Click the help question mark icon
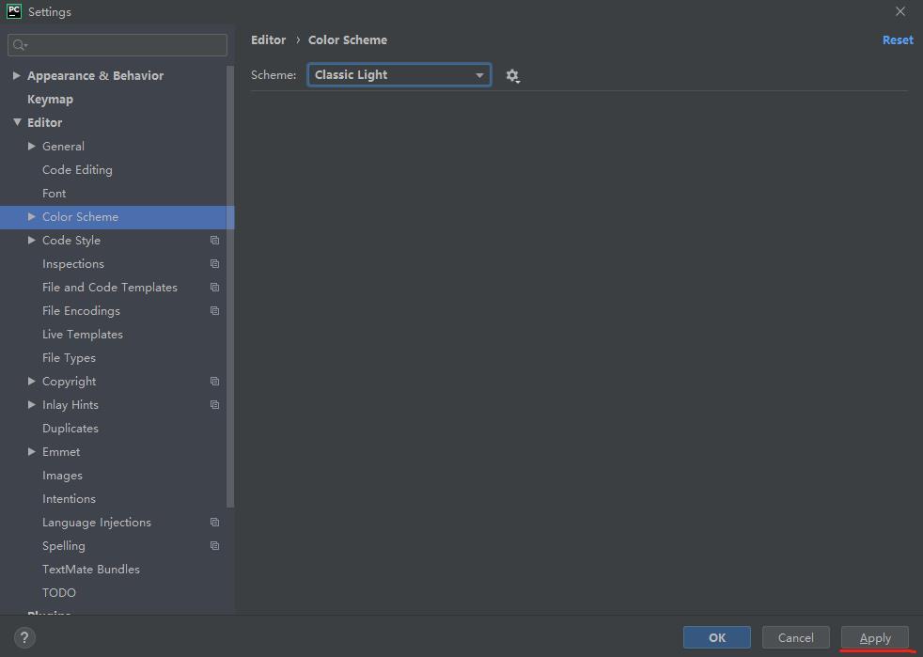This screenshot has height=657, width=923. pos(24,637)
